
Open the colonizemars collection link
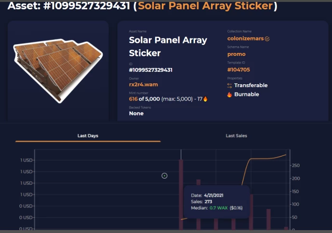pos(245,39)
